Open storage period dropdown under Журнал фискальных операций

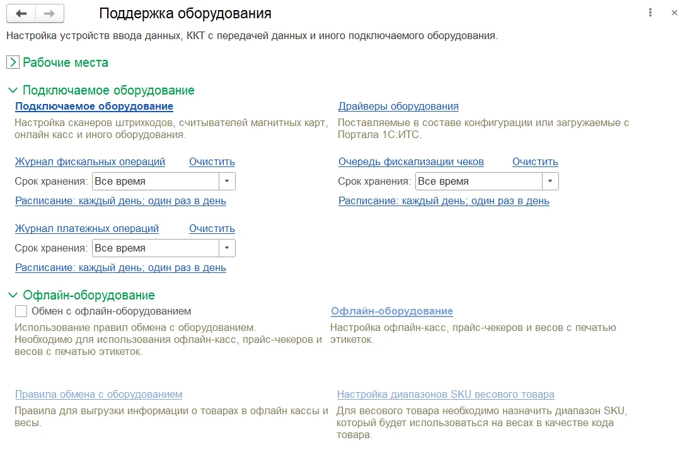(x=227, y=182)
